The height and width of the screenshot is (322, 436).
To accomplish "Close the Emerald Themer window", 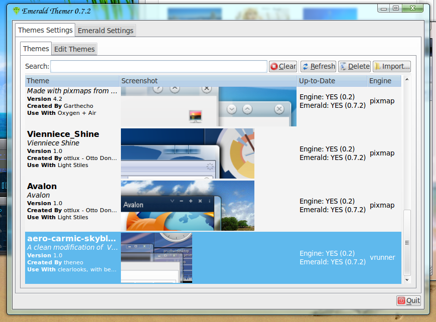I will 412,9.
